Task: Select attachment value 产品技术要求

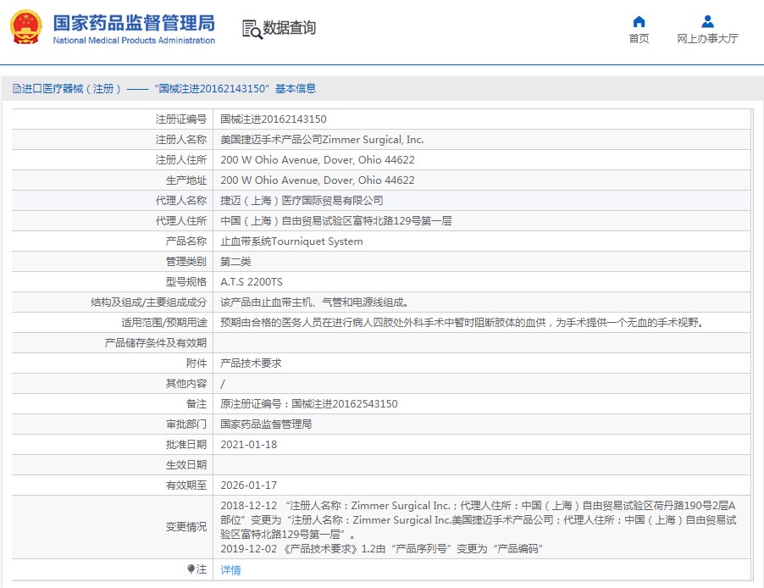Action: 251,363
